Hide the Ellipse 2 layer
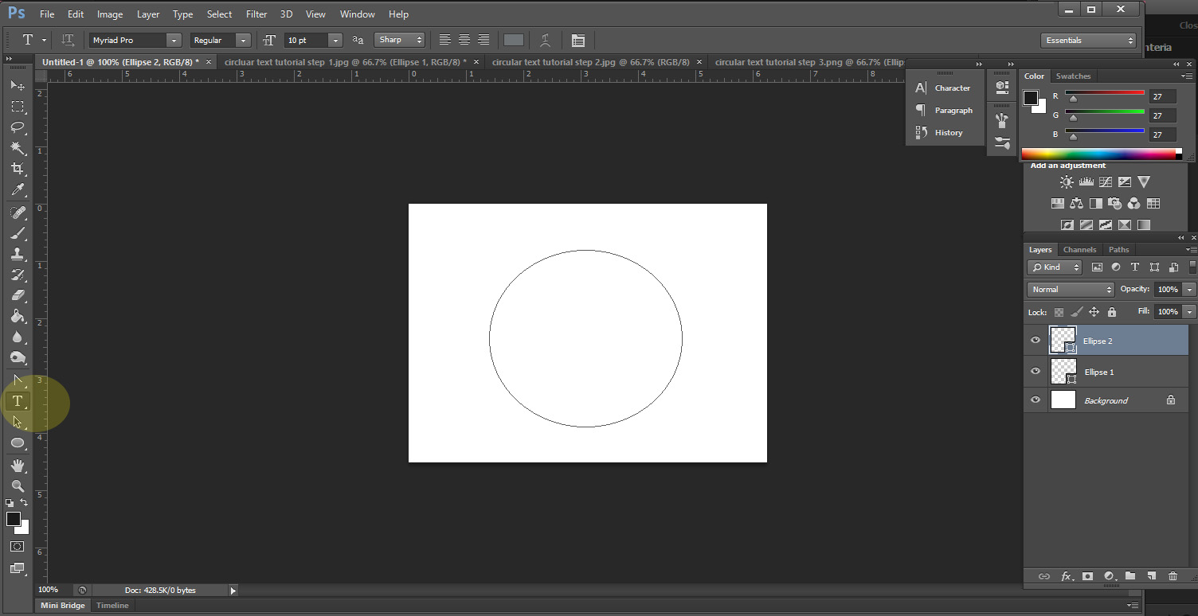 tap(1036, 341)
